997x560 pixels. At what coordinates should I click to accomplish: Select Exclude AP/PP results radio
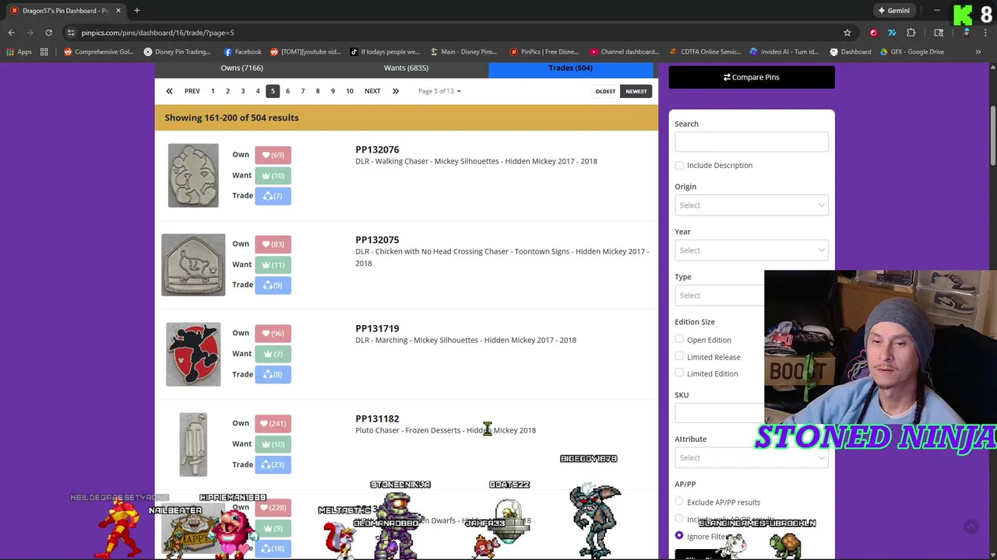coord(679,502)
